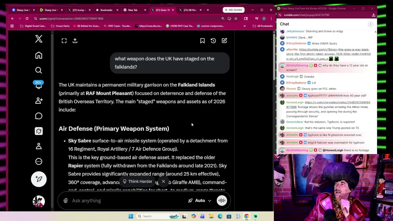Open Grok chat history icon

pos(213,41)
